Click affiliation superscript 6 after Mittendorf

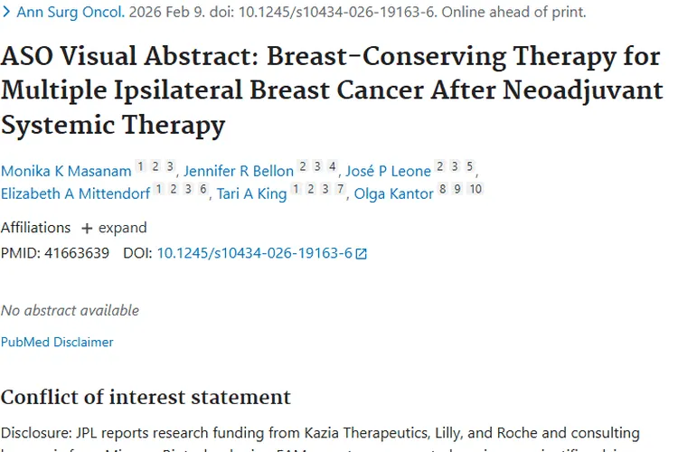click(203, 189)
